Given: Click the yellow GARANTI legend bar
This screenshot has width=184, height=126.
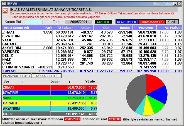Looking at the screenshot, I should click(x=26, y=103).
